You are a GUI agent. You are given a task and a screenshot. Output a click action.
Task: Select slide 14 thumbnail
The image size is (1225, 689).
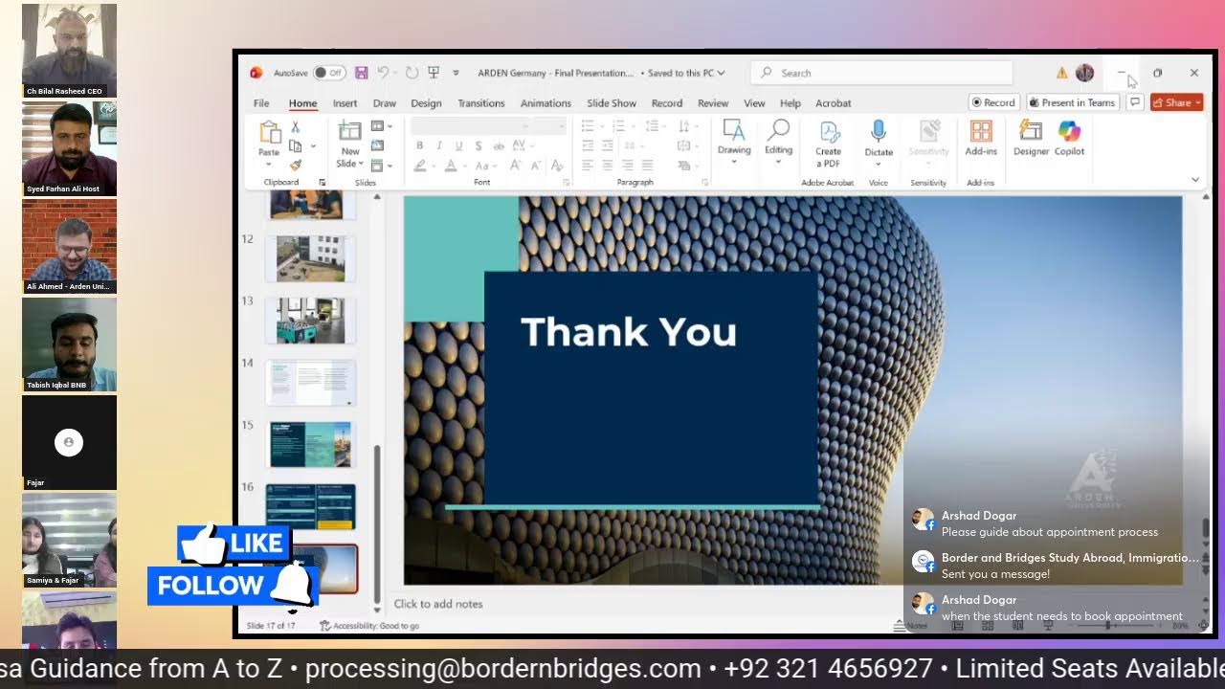click(x=310, y=382)
